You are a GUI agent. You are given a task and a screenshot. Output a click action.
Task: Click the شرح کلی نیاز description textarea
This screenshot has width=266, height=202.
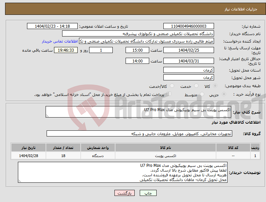[138, 112]
